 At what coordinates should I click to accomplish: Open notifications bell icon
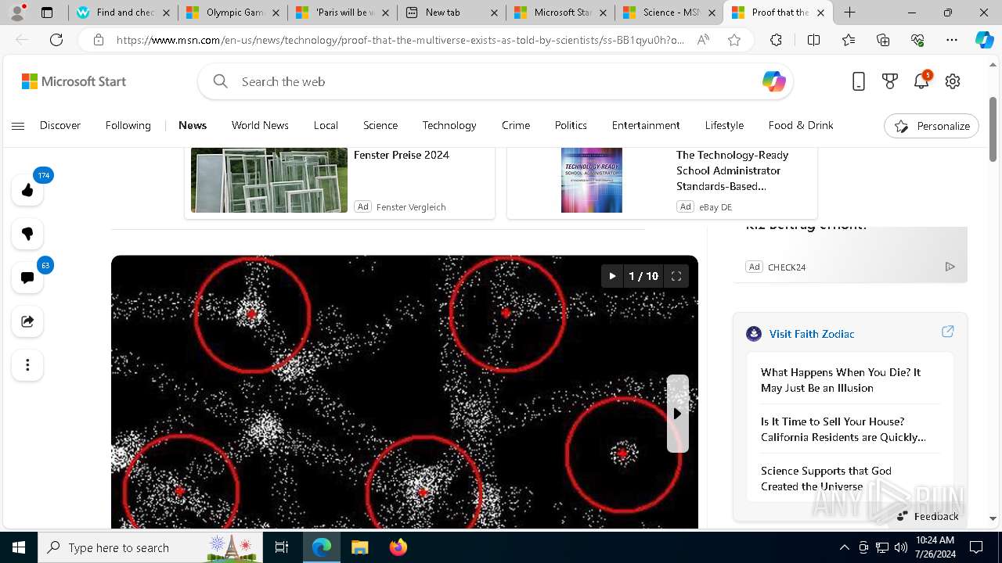(921, 81)
